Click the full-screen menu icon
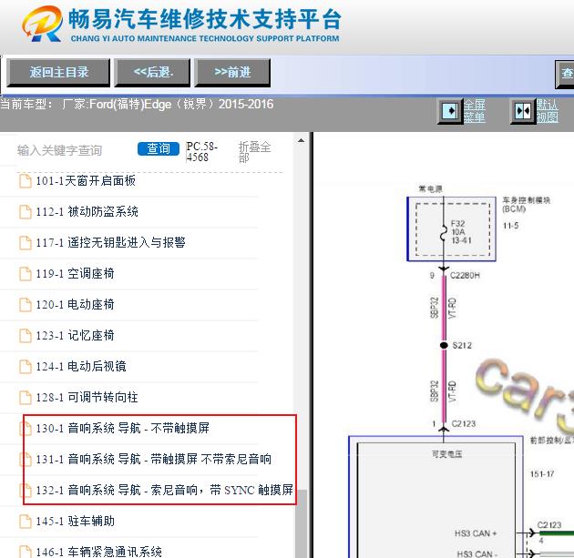The height and width of the screenshot is (558, 574). 450,111
